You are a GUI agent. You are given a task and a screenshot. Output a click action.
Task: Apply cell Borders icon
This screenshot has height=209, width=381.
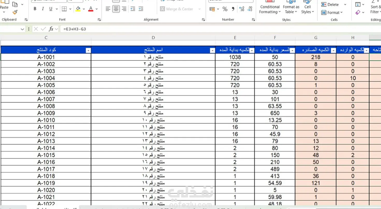pyautogui.click(x=64, y=9)
